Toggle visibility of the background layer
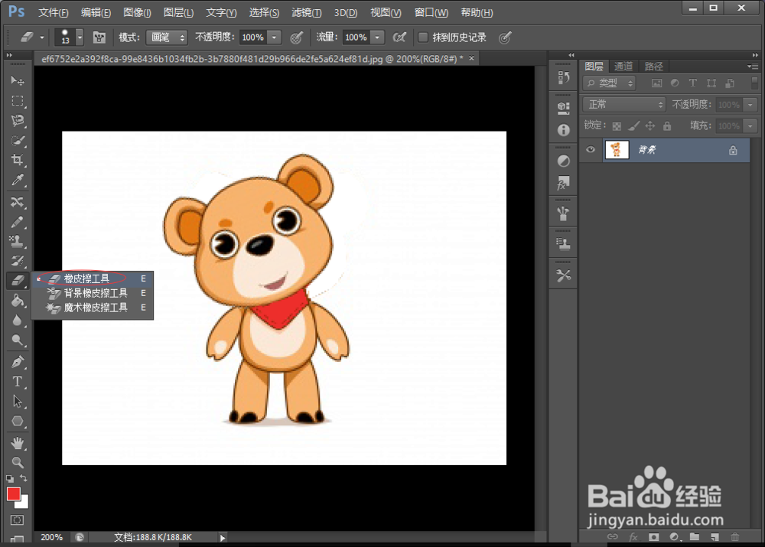 pos(591,150)
